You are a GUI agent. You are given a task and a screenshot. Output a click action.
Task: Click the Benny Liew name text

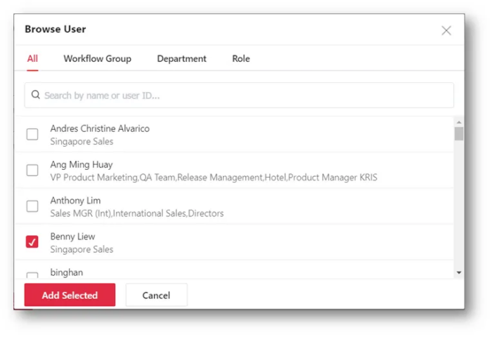point(72,237)
